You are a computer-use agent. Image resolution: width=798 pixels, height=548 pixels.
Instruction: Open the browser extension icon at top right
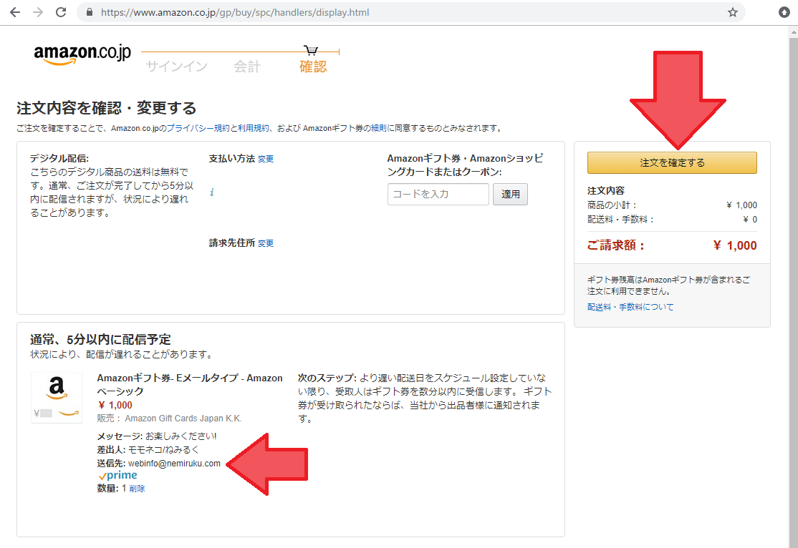point(784,12)
